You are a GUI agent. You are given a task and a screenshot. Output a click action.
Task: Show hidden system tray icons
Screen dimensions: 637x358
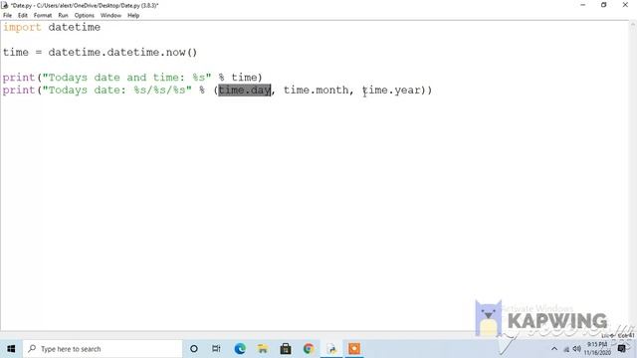[x=554, y=349]
